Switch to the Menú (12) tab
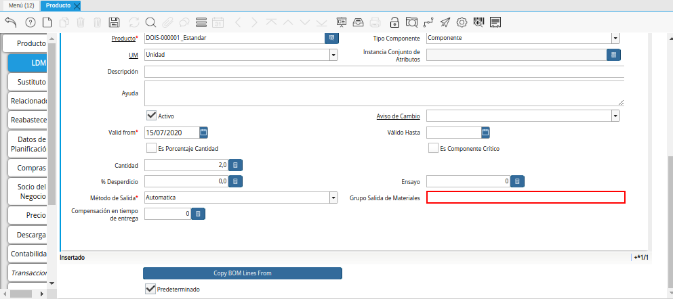 click(22, 5)
